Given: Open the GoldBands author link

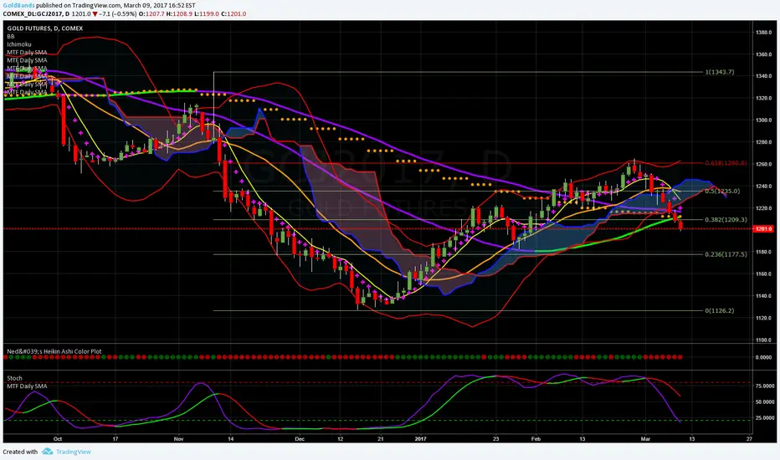Looking at the screenshot, I should click(18, 6).
